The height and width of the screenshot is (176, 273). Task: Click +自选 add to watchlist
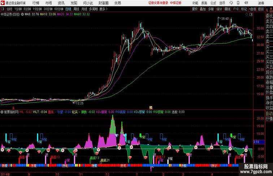point(252,9)
